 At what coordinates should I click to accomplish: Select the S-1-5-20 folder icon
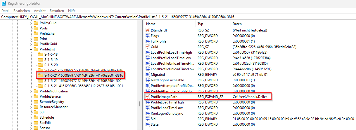tap(41, 65)
